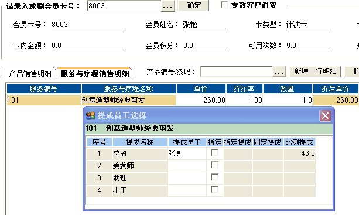Click the 折后单价 column header
Screen dimensions: 359x215
(335, 89)
